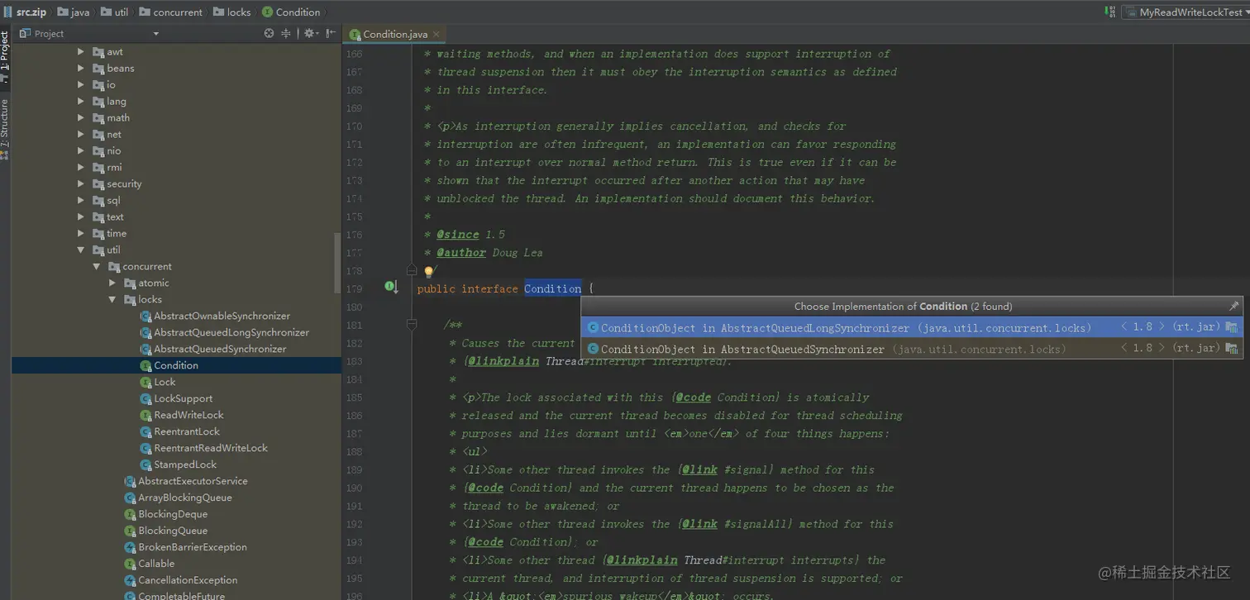Select AbstractOwnableSynchronizer class icon
This screenshot has height=600, width=1250.
(146, 316)
